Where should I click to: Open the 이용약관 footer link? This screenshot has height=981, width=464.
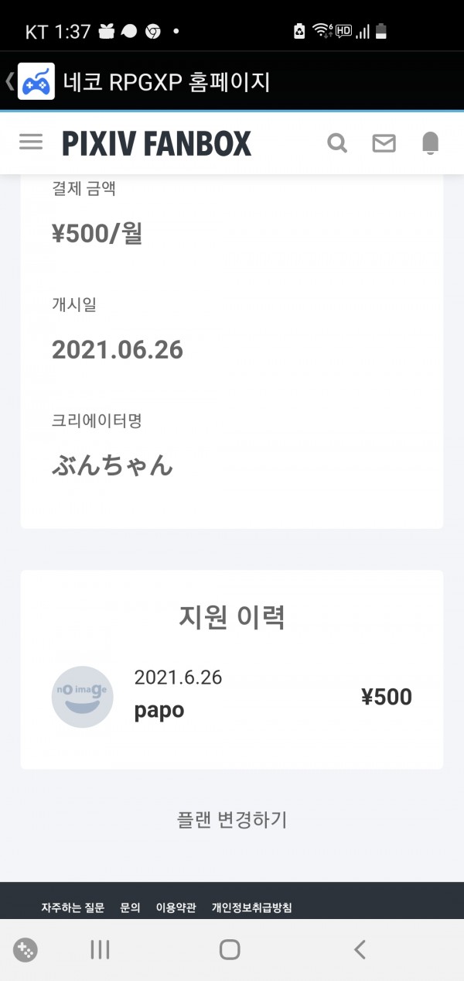(176, 907)
